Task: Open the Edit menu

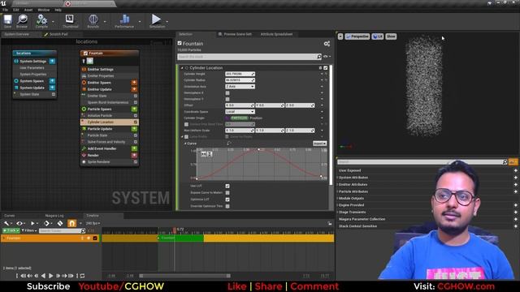Action: (16, 10)
